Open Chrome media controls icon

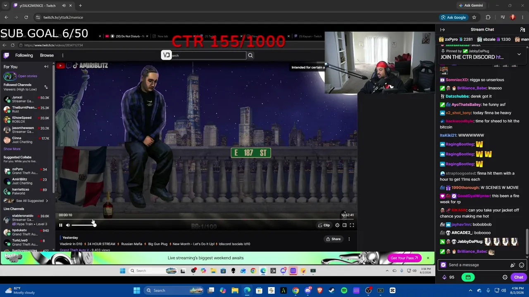pyautogui.click(x=503, y=17)
